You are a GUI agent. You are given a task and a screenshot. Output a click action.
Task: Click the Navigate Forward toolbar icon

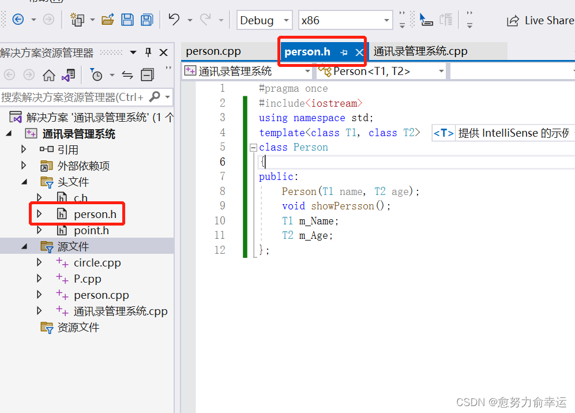48,19
